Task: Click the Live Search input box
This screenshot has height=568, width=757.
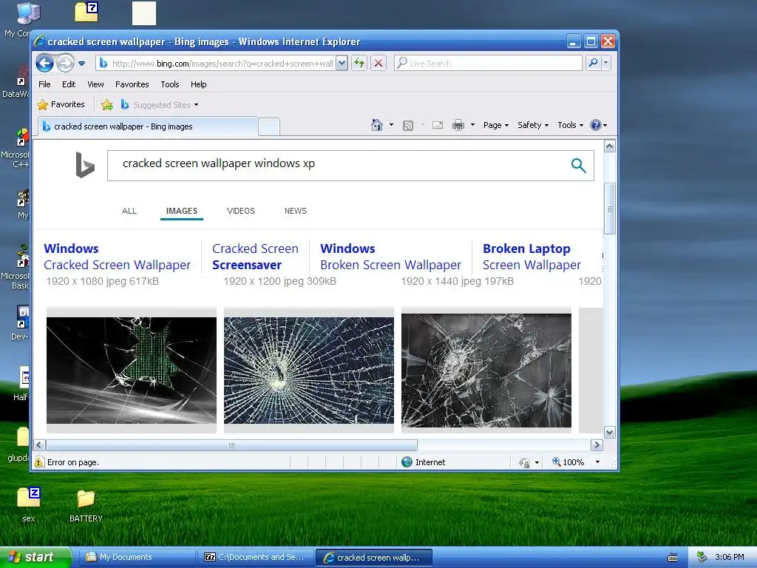Action: [488, 64]
